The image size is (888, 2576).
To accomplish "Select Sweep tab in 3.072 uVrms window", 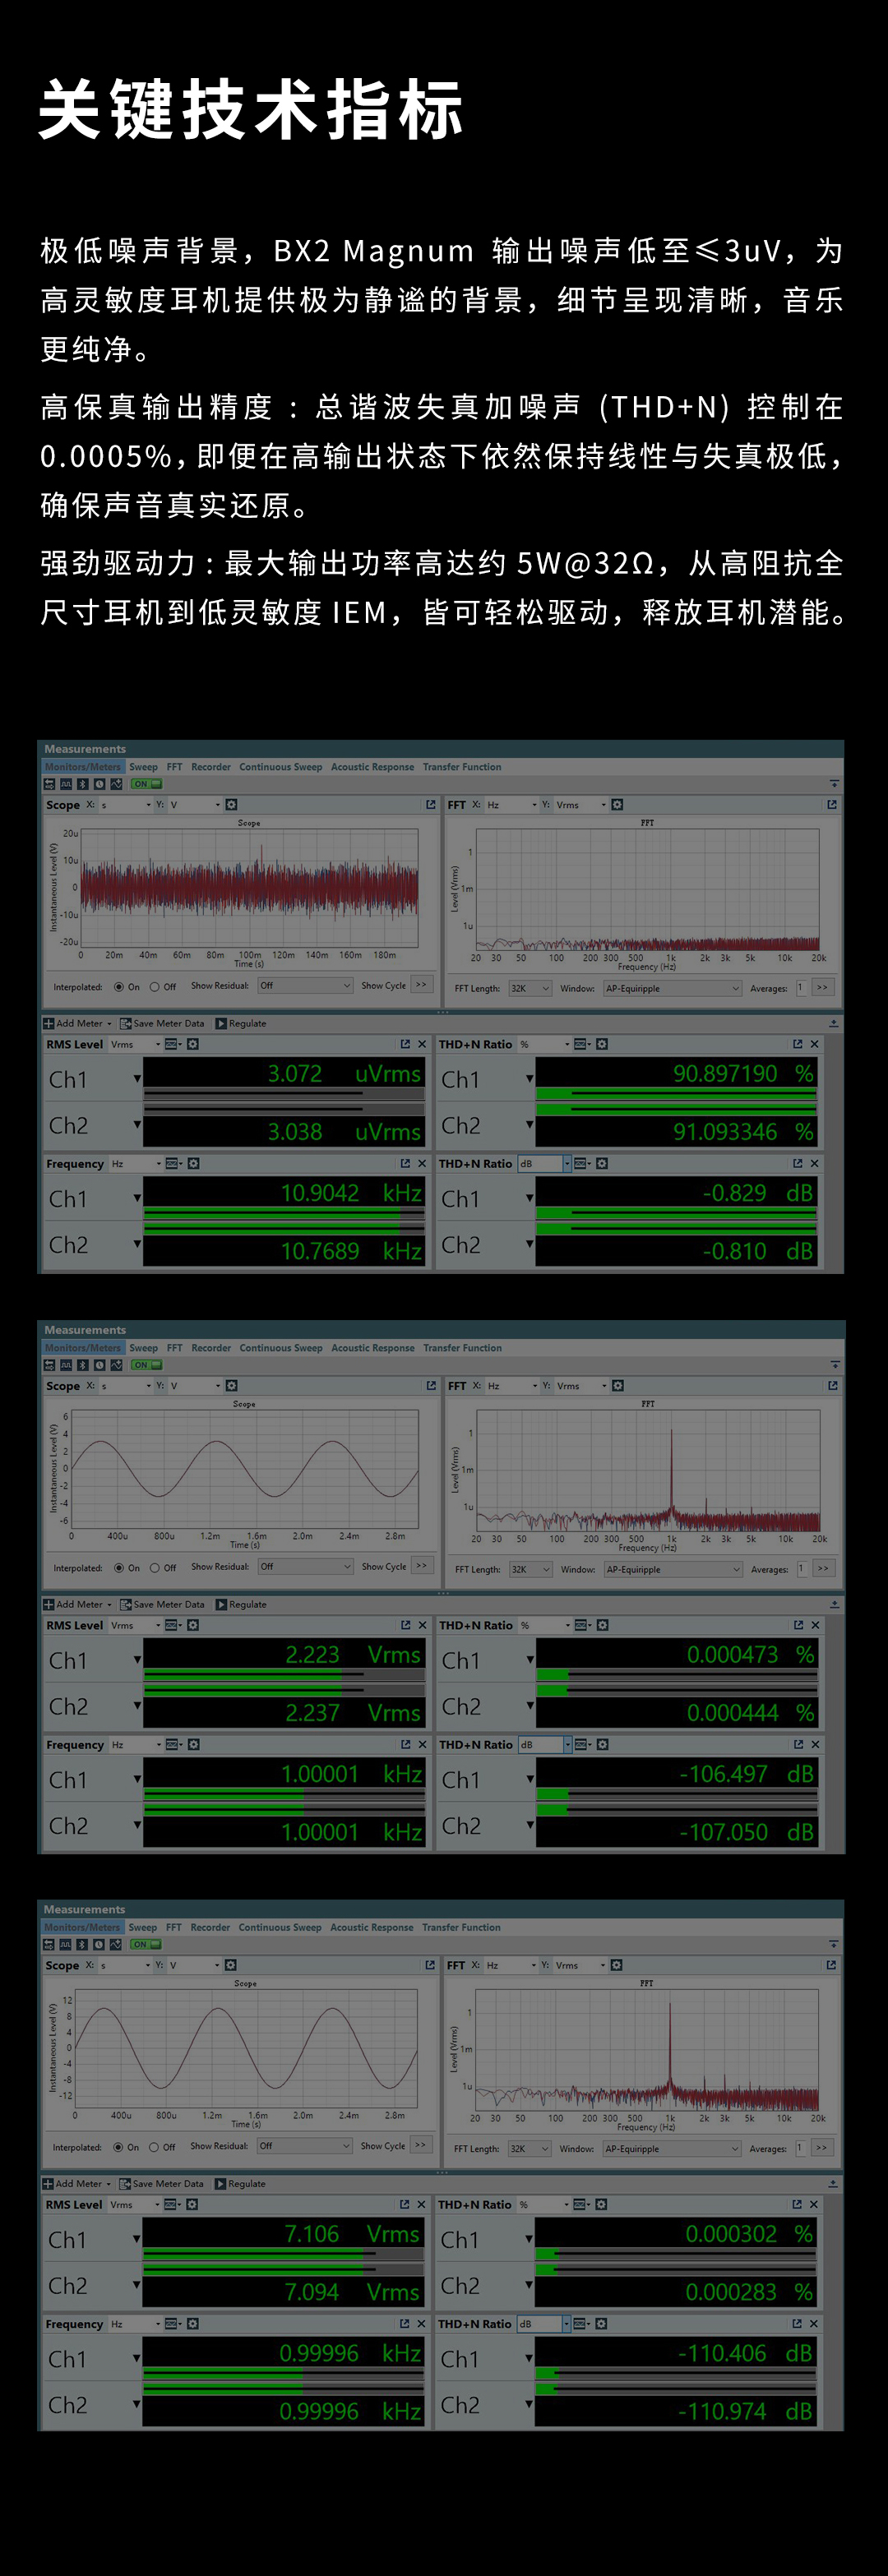I will [x=143, y=767].
